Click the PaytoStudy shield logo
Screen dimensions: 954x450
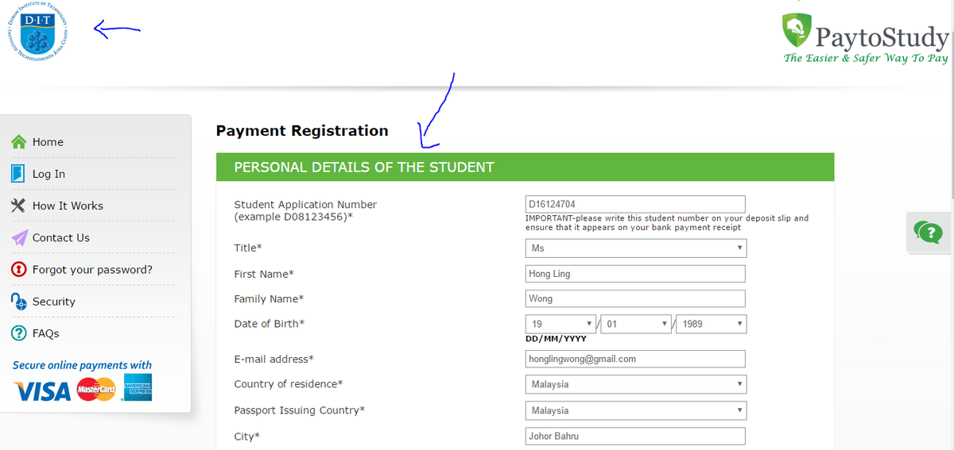[798, 31]
